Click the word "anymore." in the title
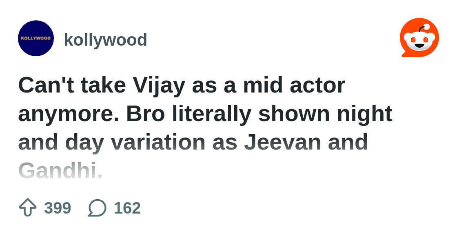The width and height of the screenshot is (457, 238). point(69,114)
